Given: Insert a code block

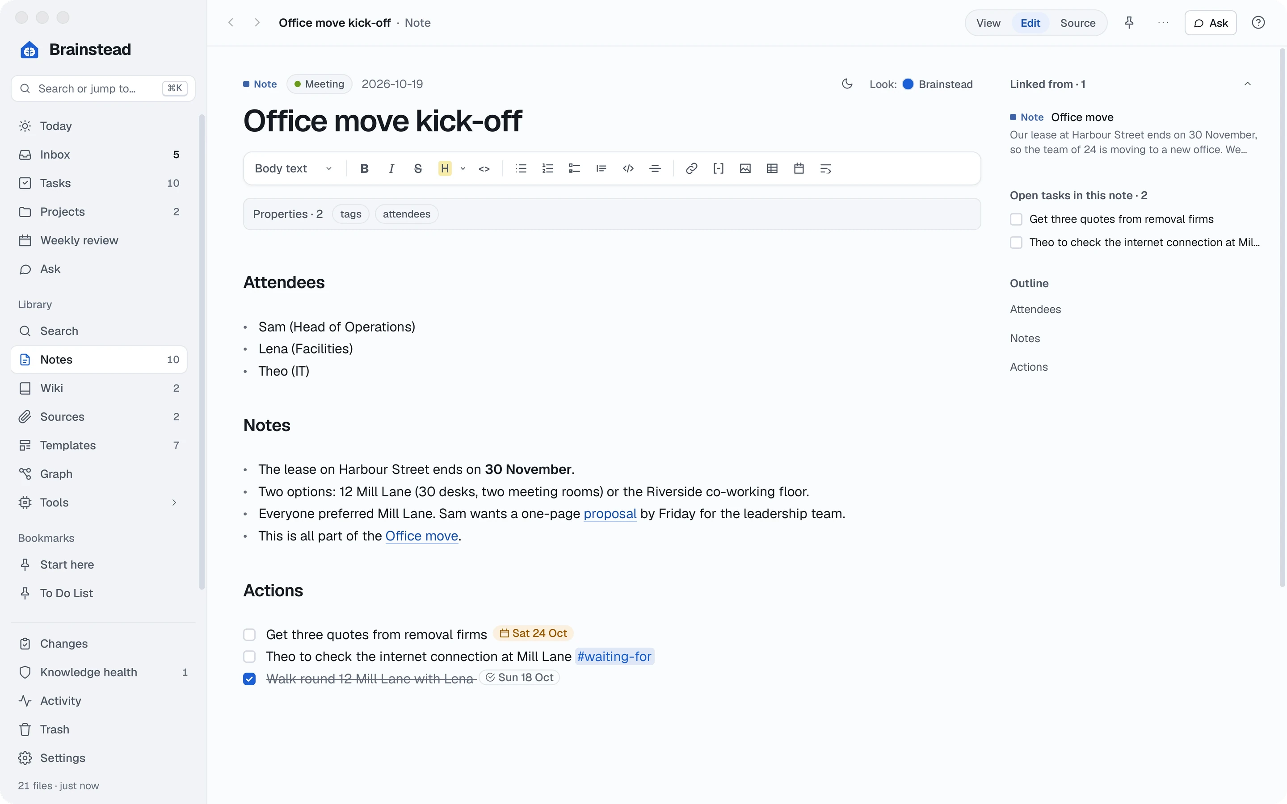Looking at the screenshot, I should click(x=628, y=168).
